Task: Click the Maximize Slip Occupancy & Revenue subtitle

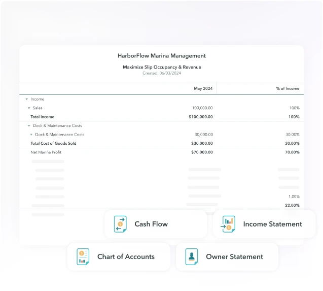Action: 162,67
